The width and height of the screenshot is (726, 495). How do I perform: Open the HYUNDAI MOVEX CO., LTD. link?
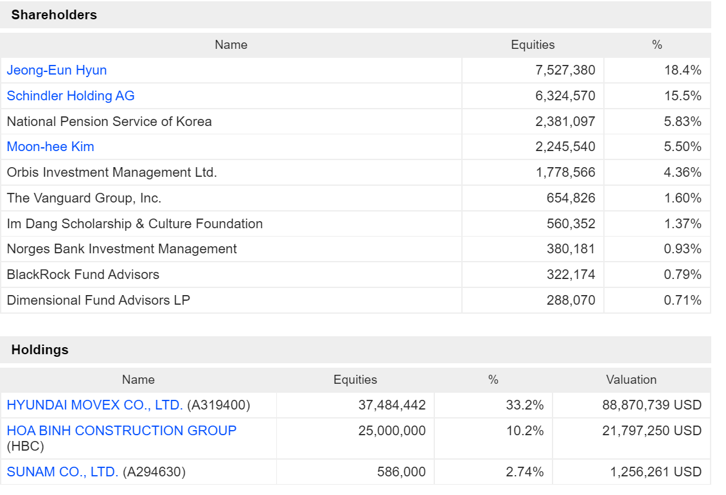click(x=94, y=405)
